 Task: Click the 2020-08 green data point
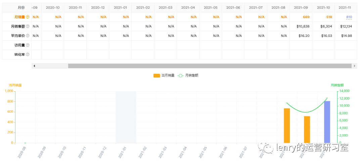pos(25,143)
